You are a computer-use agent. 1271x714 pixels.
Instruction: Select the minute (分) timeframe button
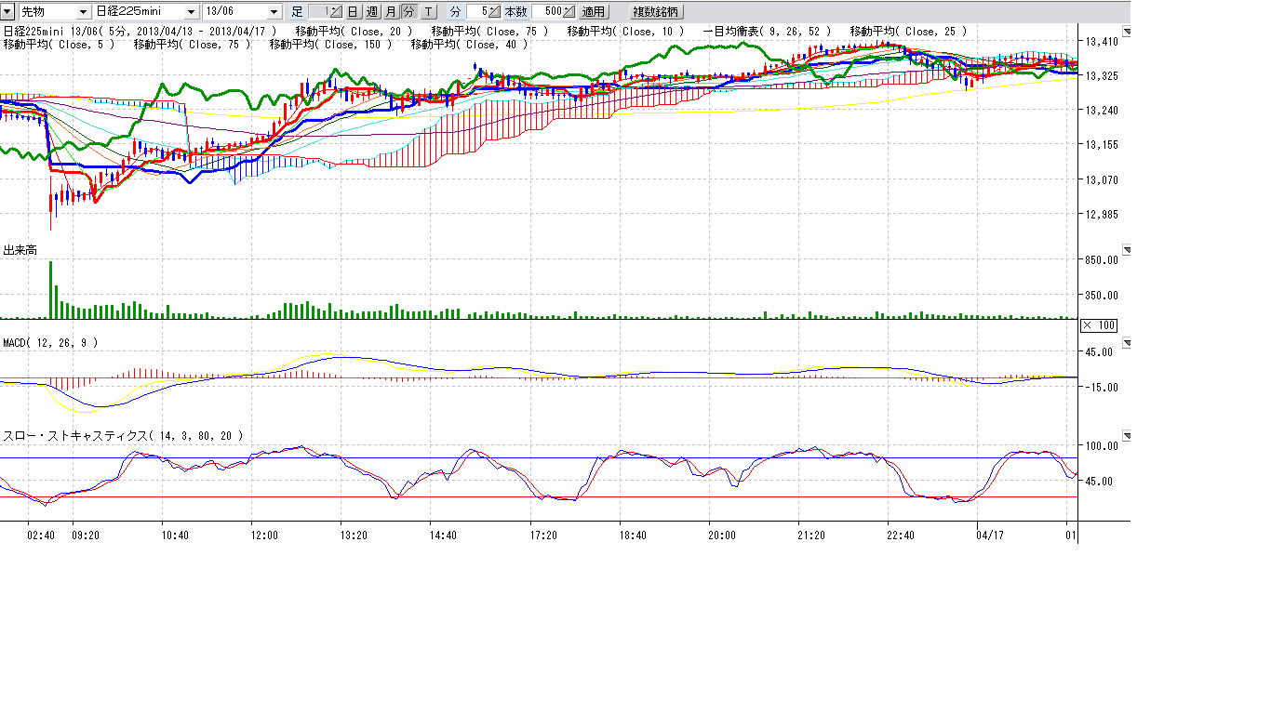(408, 12)
